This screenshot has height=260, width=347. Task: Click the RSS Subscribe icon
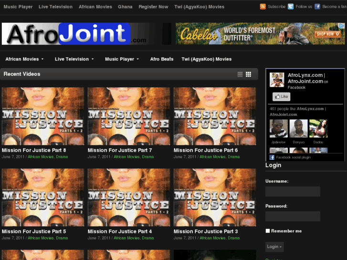(263, 6)
